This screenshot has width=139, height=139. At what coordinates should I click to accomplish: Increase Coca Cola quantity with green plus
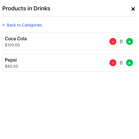point(130,41)
